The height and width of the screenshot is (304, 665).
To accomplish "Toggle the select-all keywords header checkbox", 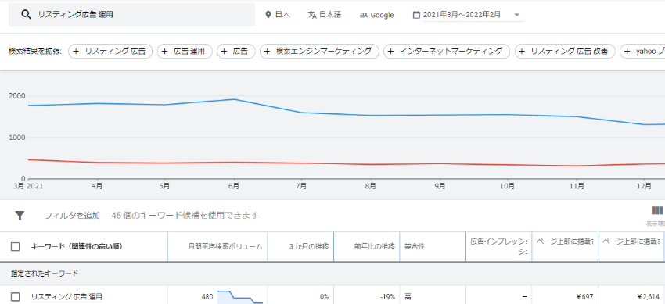I will (16, 247).
